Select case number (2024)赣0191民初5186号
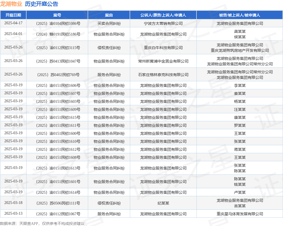Image resolution: width=283 pixels, height=226 pixels. 58,34
